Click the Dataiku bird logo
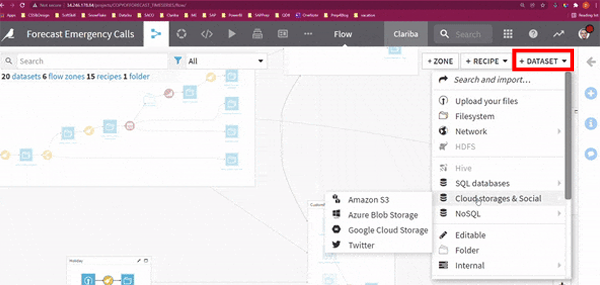Screen dimensions: 600x285 [x=7, y=34]
